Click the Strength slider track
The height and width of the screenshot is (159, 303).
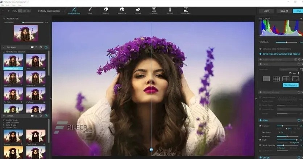286,42
